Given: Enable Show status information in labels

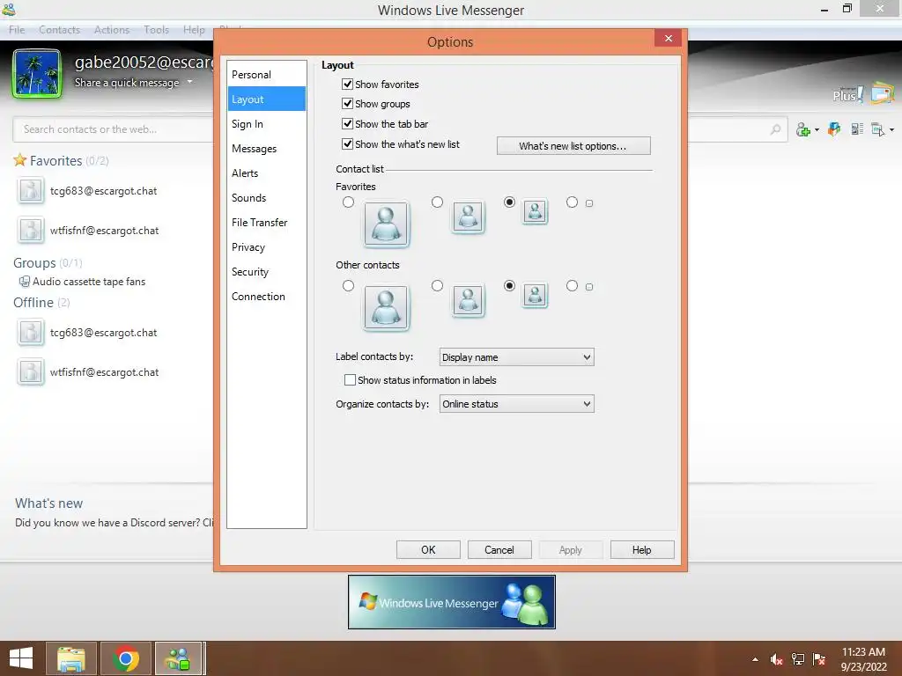Looking at the screenshot, I should pos(350,380).
